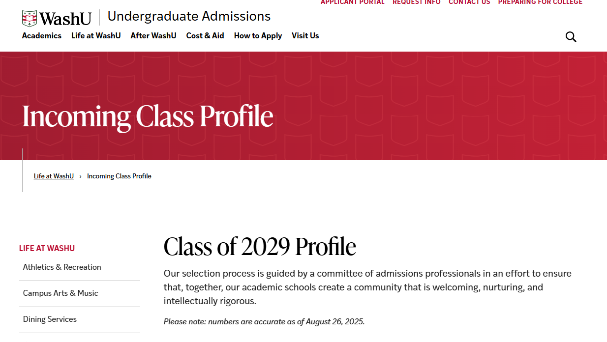Click the LIFE AT WASHU sidebar heading
Image resolution: width=607 pixels, height=342 pixels.
click(47, 249)
